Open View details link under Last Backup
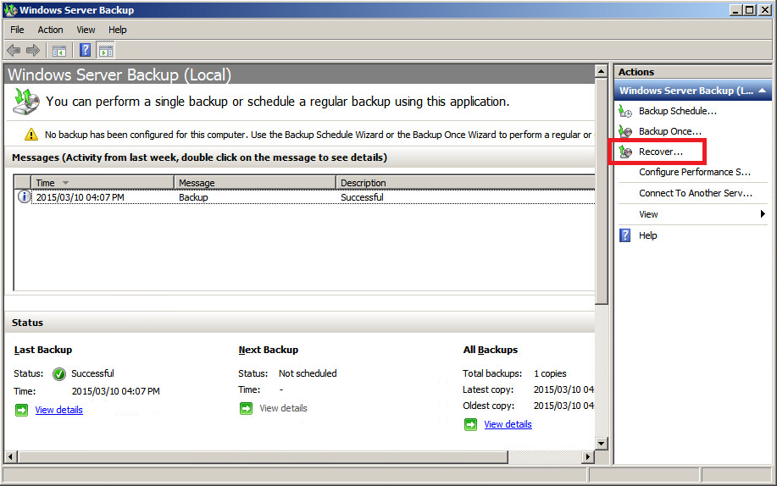777x486 pixels. click(59, 410)
